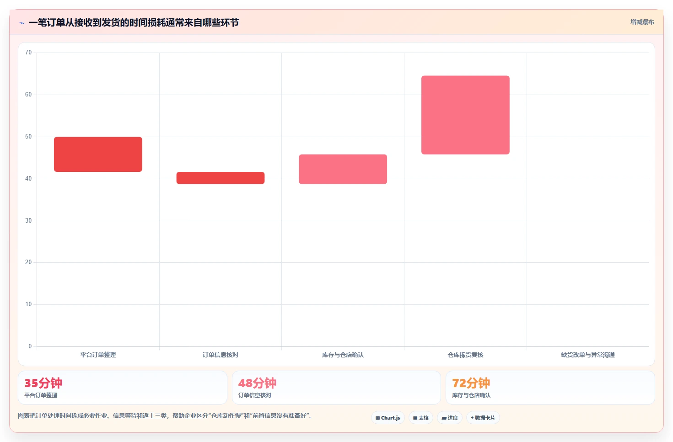Viewport: 673px width, 442px height.
Task: Click the y-axis value 70
Action: tap(28, 53)
